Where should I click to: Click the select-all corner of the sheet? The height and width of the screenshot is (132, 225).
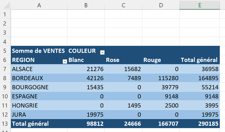point(5,5)
